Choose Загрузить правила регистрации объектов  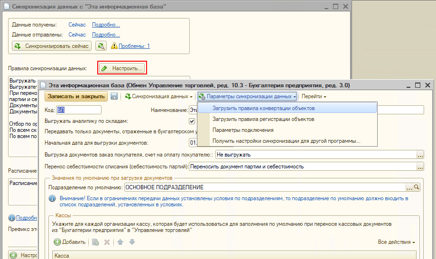263,119
